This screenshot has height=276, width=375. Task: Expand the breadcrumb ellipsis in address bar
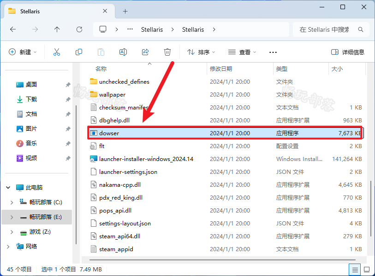pos(130,29)
